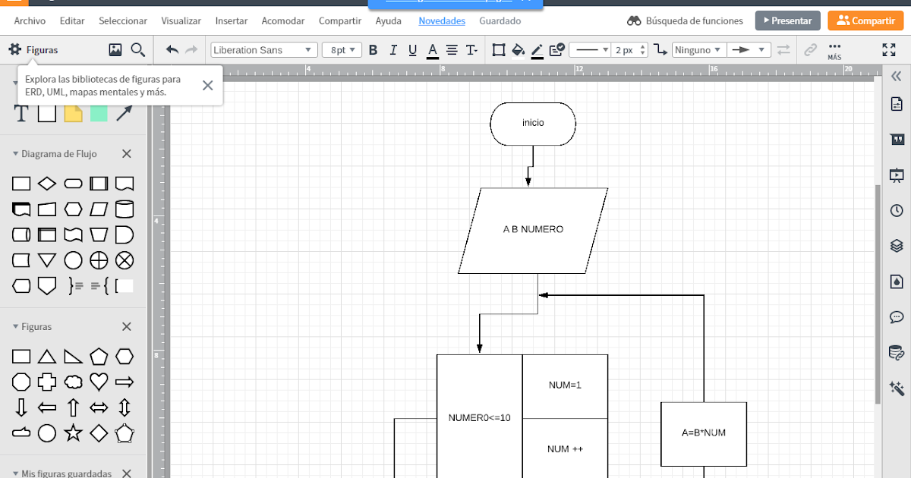The height and width of the screenshot is (478, 911).
Task: Open the comments bubble icon on right sidebar
Action: tap(897, 317)
